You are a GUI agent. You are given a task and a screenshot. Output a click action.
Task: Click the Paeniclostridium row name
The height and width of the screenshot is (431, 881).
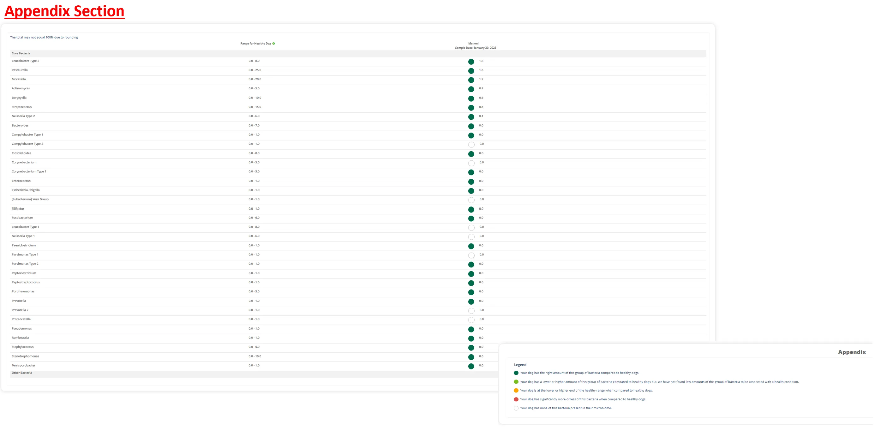click(x=24, y=246)
